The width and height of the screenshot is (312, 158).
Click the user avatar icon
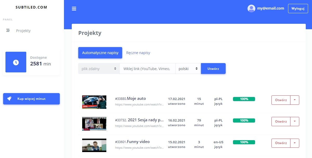[x=251, y=9]
